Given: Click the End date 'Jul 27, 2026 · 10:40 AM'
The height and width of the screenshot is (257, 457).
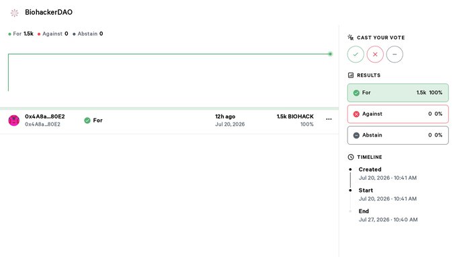Looking at the screenshot, I should [388, 219].
